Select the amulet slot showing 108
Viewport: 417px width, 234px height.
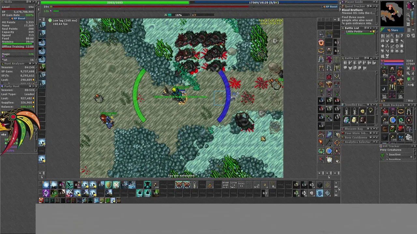(x=384, y=73)
